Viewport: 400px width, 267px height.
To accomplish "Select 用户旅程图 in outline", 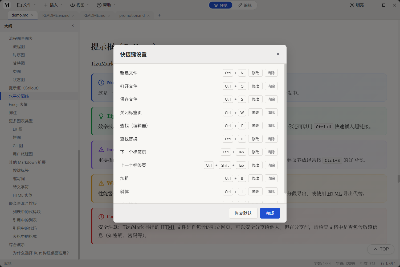I will pyautogui.click(x=23, y=154).
